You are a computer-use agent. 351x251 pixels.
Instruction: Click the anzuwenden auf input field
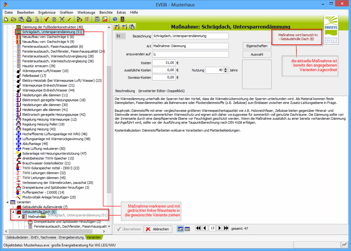pyautogui.click(x=190, y=54)
